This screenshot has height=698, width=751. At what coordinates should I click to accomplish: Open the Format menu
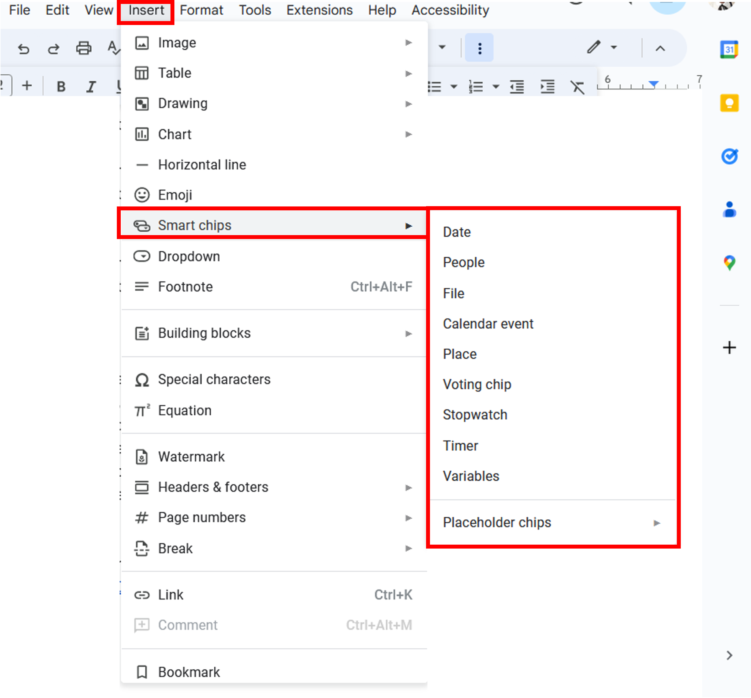coord(201,10)
